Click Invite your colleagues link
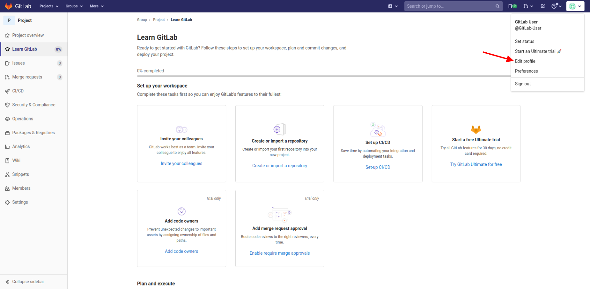This screenshot has width=590, height=289. click(x=181, y=163)
